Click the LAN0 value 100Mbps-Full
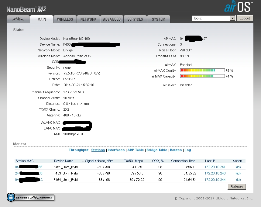Viewport: 261px width, 207px height. (73, 134)
